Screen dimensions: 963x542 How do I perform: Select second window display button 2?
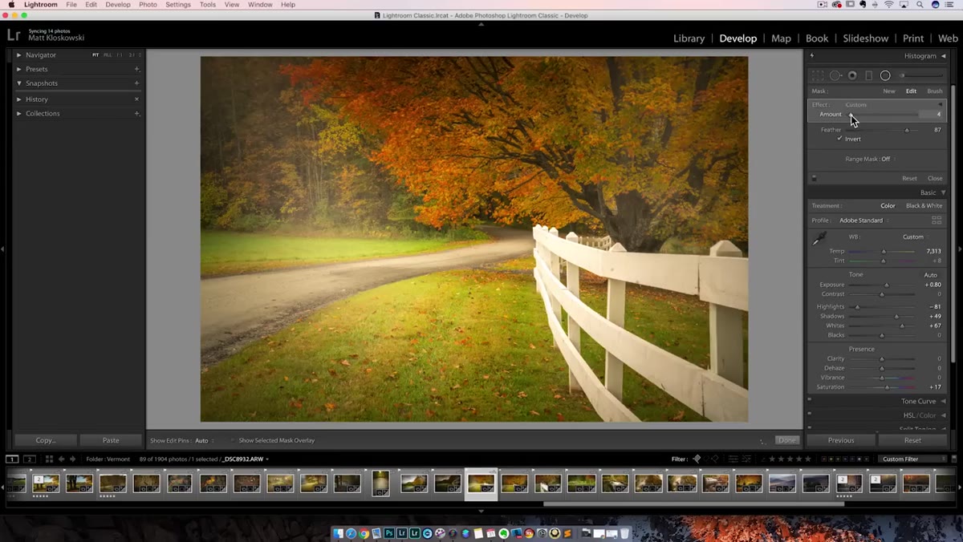(30, 459)
